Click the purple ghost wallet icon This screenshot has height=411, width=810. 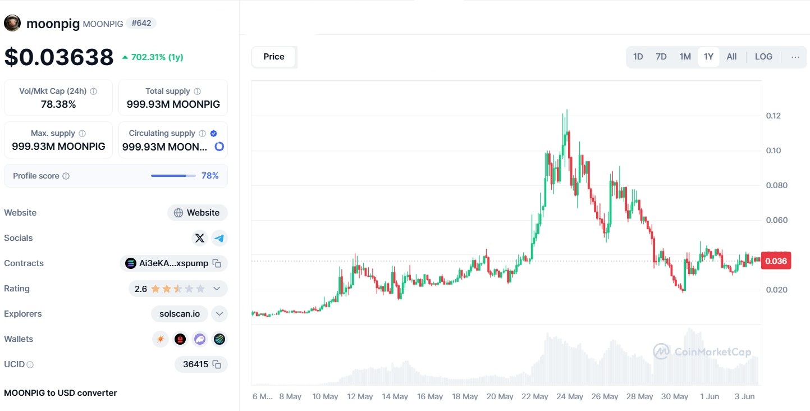200,339
